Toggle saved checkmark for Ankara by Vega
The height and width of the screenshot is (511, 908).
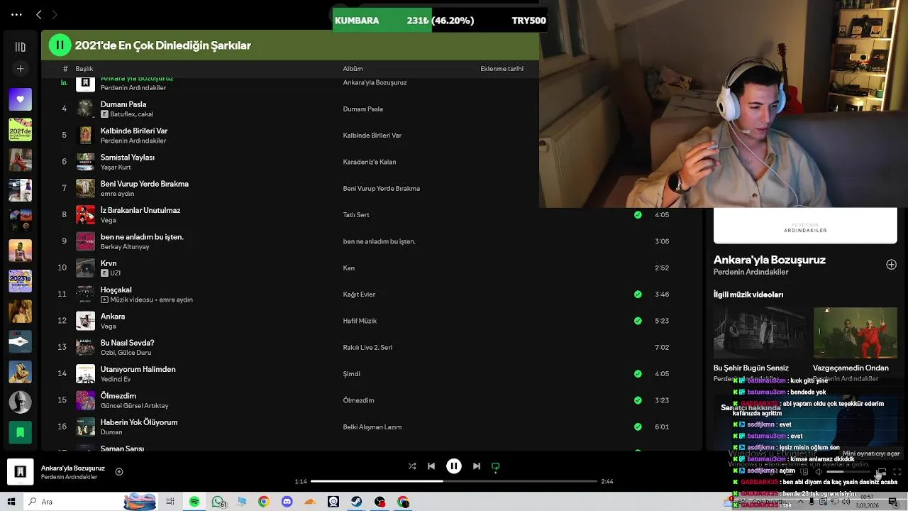(x=638, y=321)
